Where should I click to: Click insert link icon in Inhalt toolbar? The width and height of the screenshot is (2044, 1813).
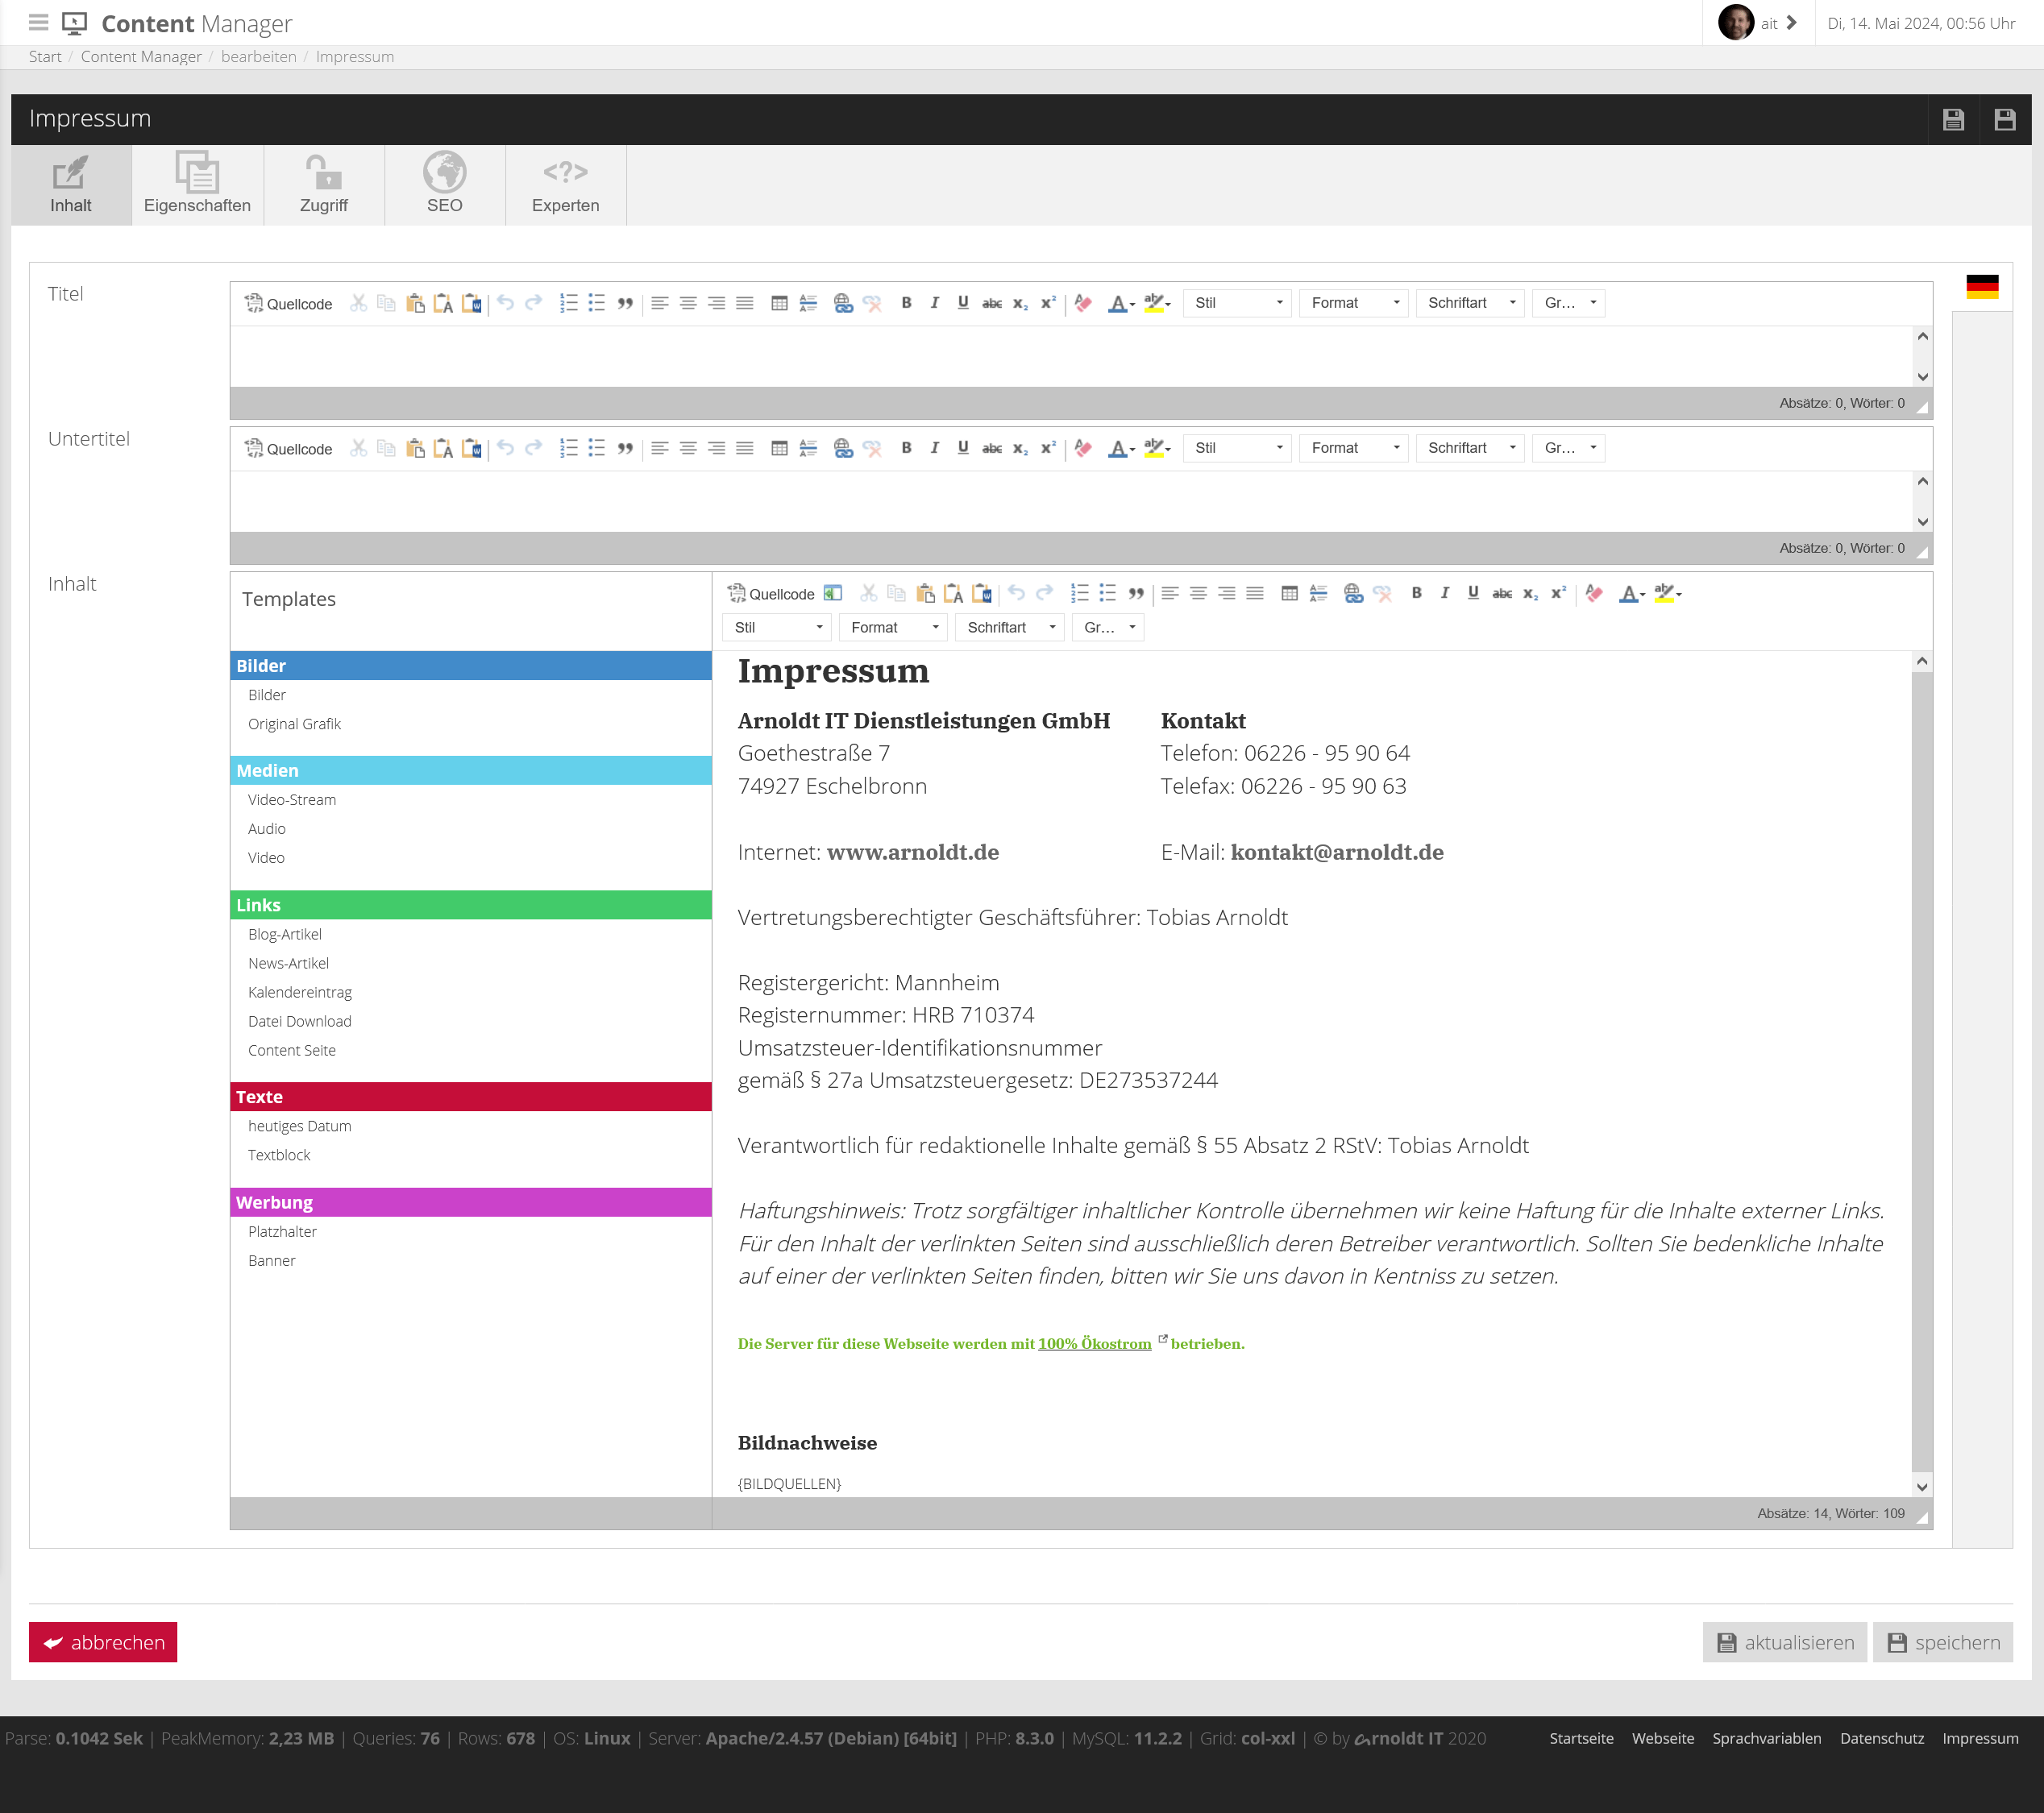point(1353,593)
